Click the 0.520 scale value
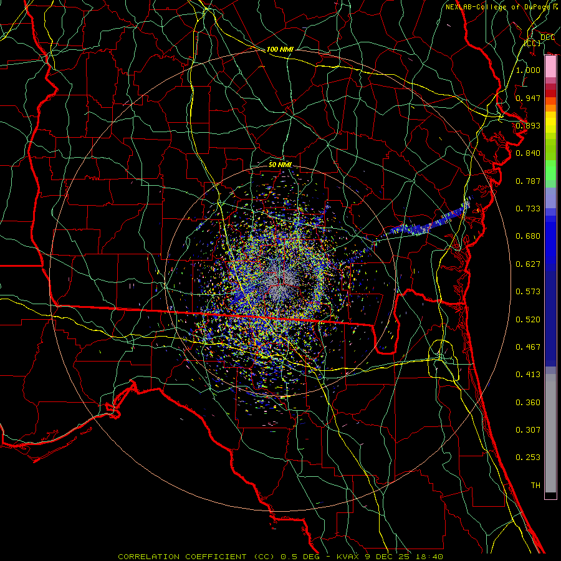The height and width of the screenshot is (561, 561). pyautogui.click(x=528, y=320)
